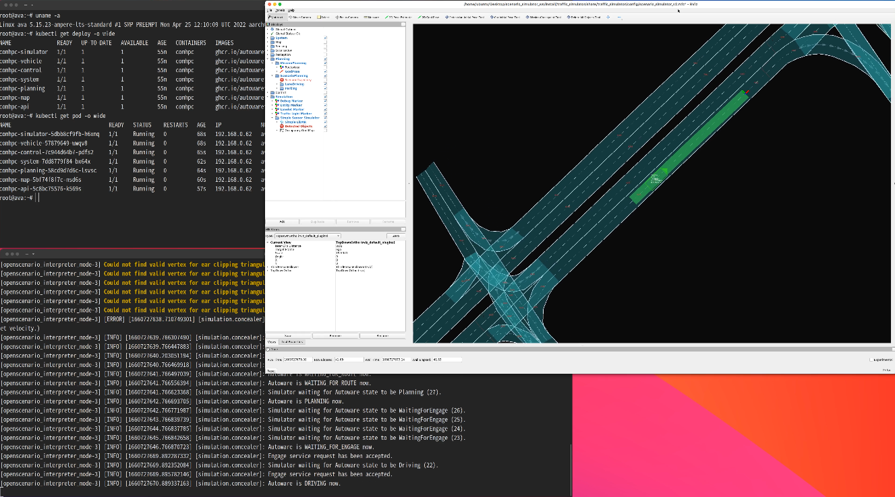The height and width of the screenshot is (497, 895).
Task: Click the GoalPose display icon
Action: [281, 71]
